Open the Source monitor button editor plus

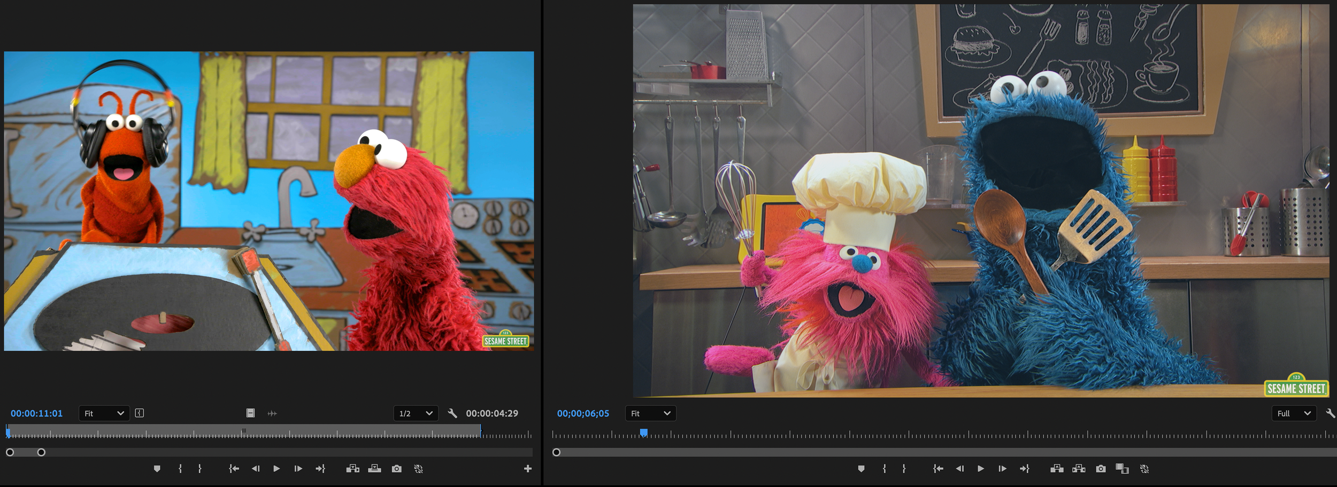coord(528,469)
